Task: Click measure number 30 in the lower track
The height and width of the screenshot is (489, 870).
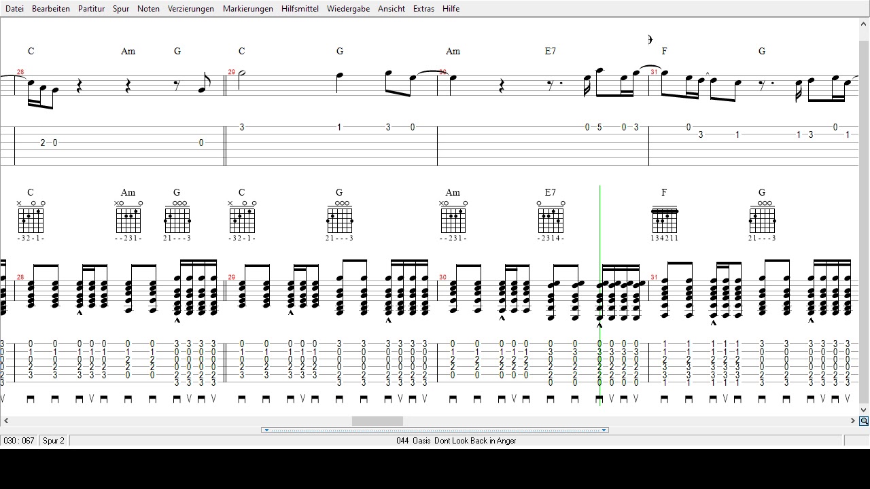Action: point(442,277)
